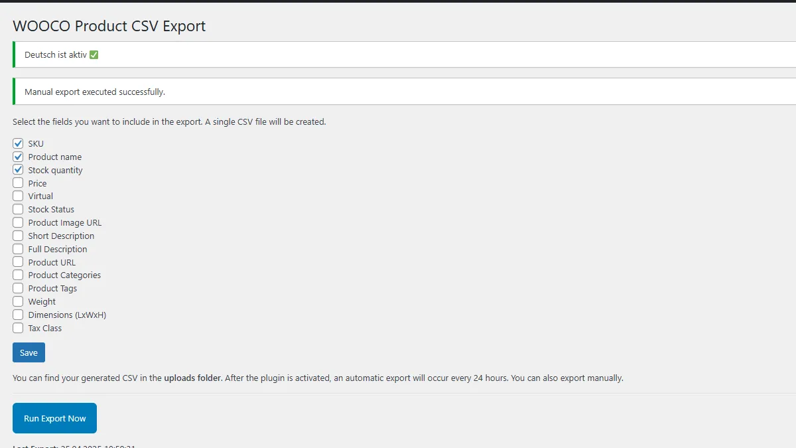Include Full Description in export
Viewport: 796px width, 448px height.
click(18, 249)
